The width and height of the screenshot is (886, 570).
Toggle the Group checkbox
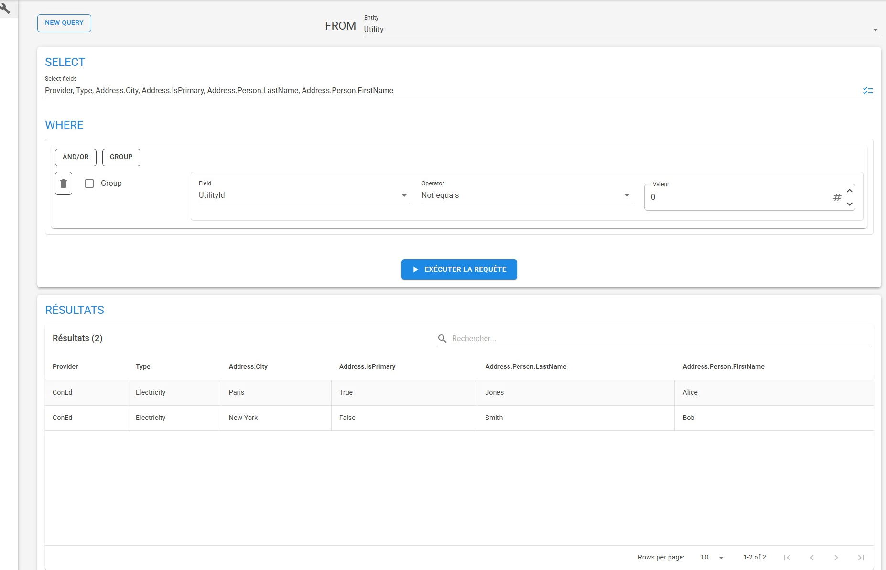(x=89, y=183)
